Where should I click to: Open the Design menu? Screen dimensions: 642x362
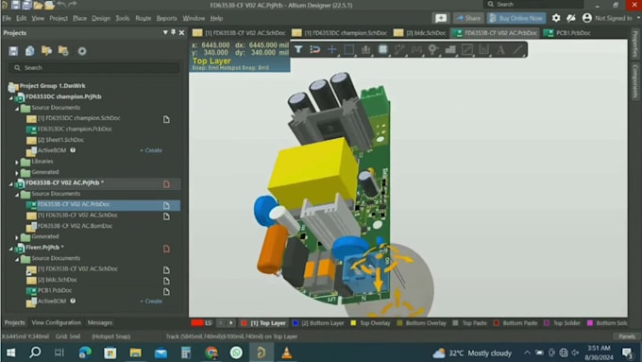pyautogui.click(x=101, y=18)
